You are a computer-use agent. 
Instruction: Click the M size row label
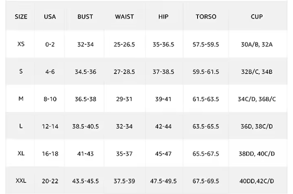pyautogui.click(x=21, y=99)
